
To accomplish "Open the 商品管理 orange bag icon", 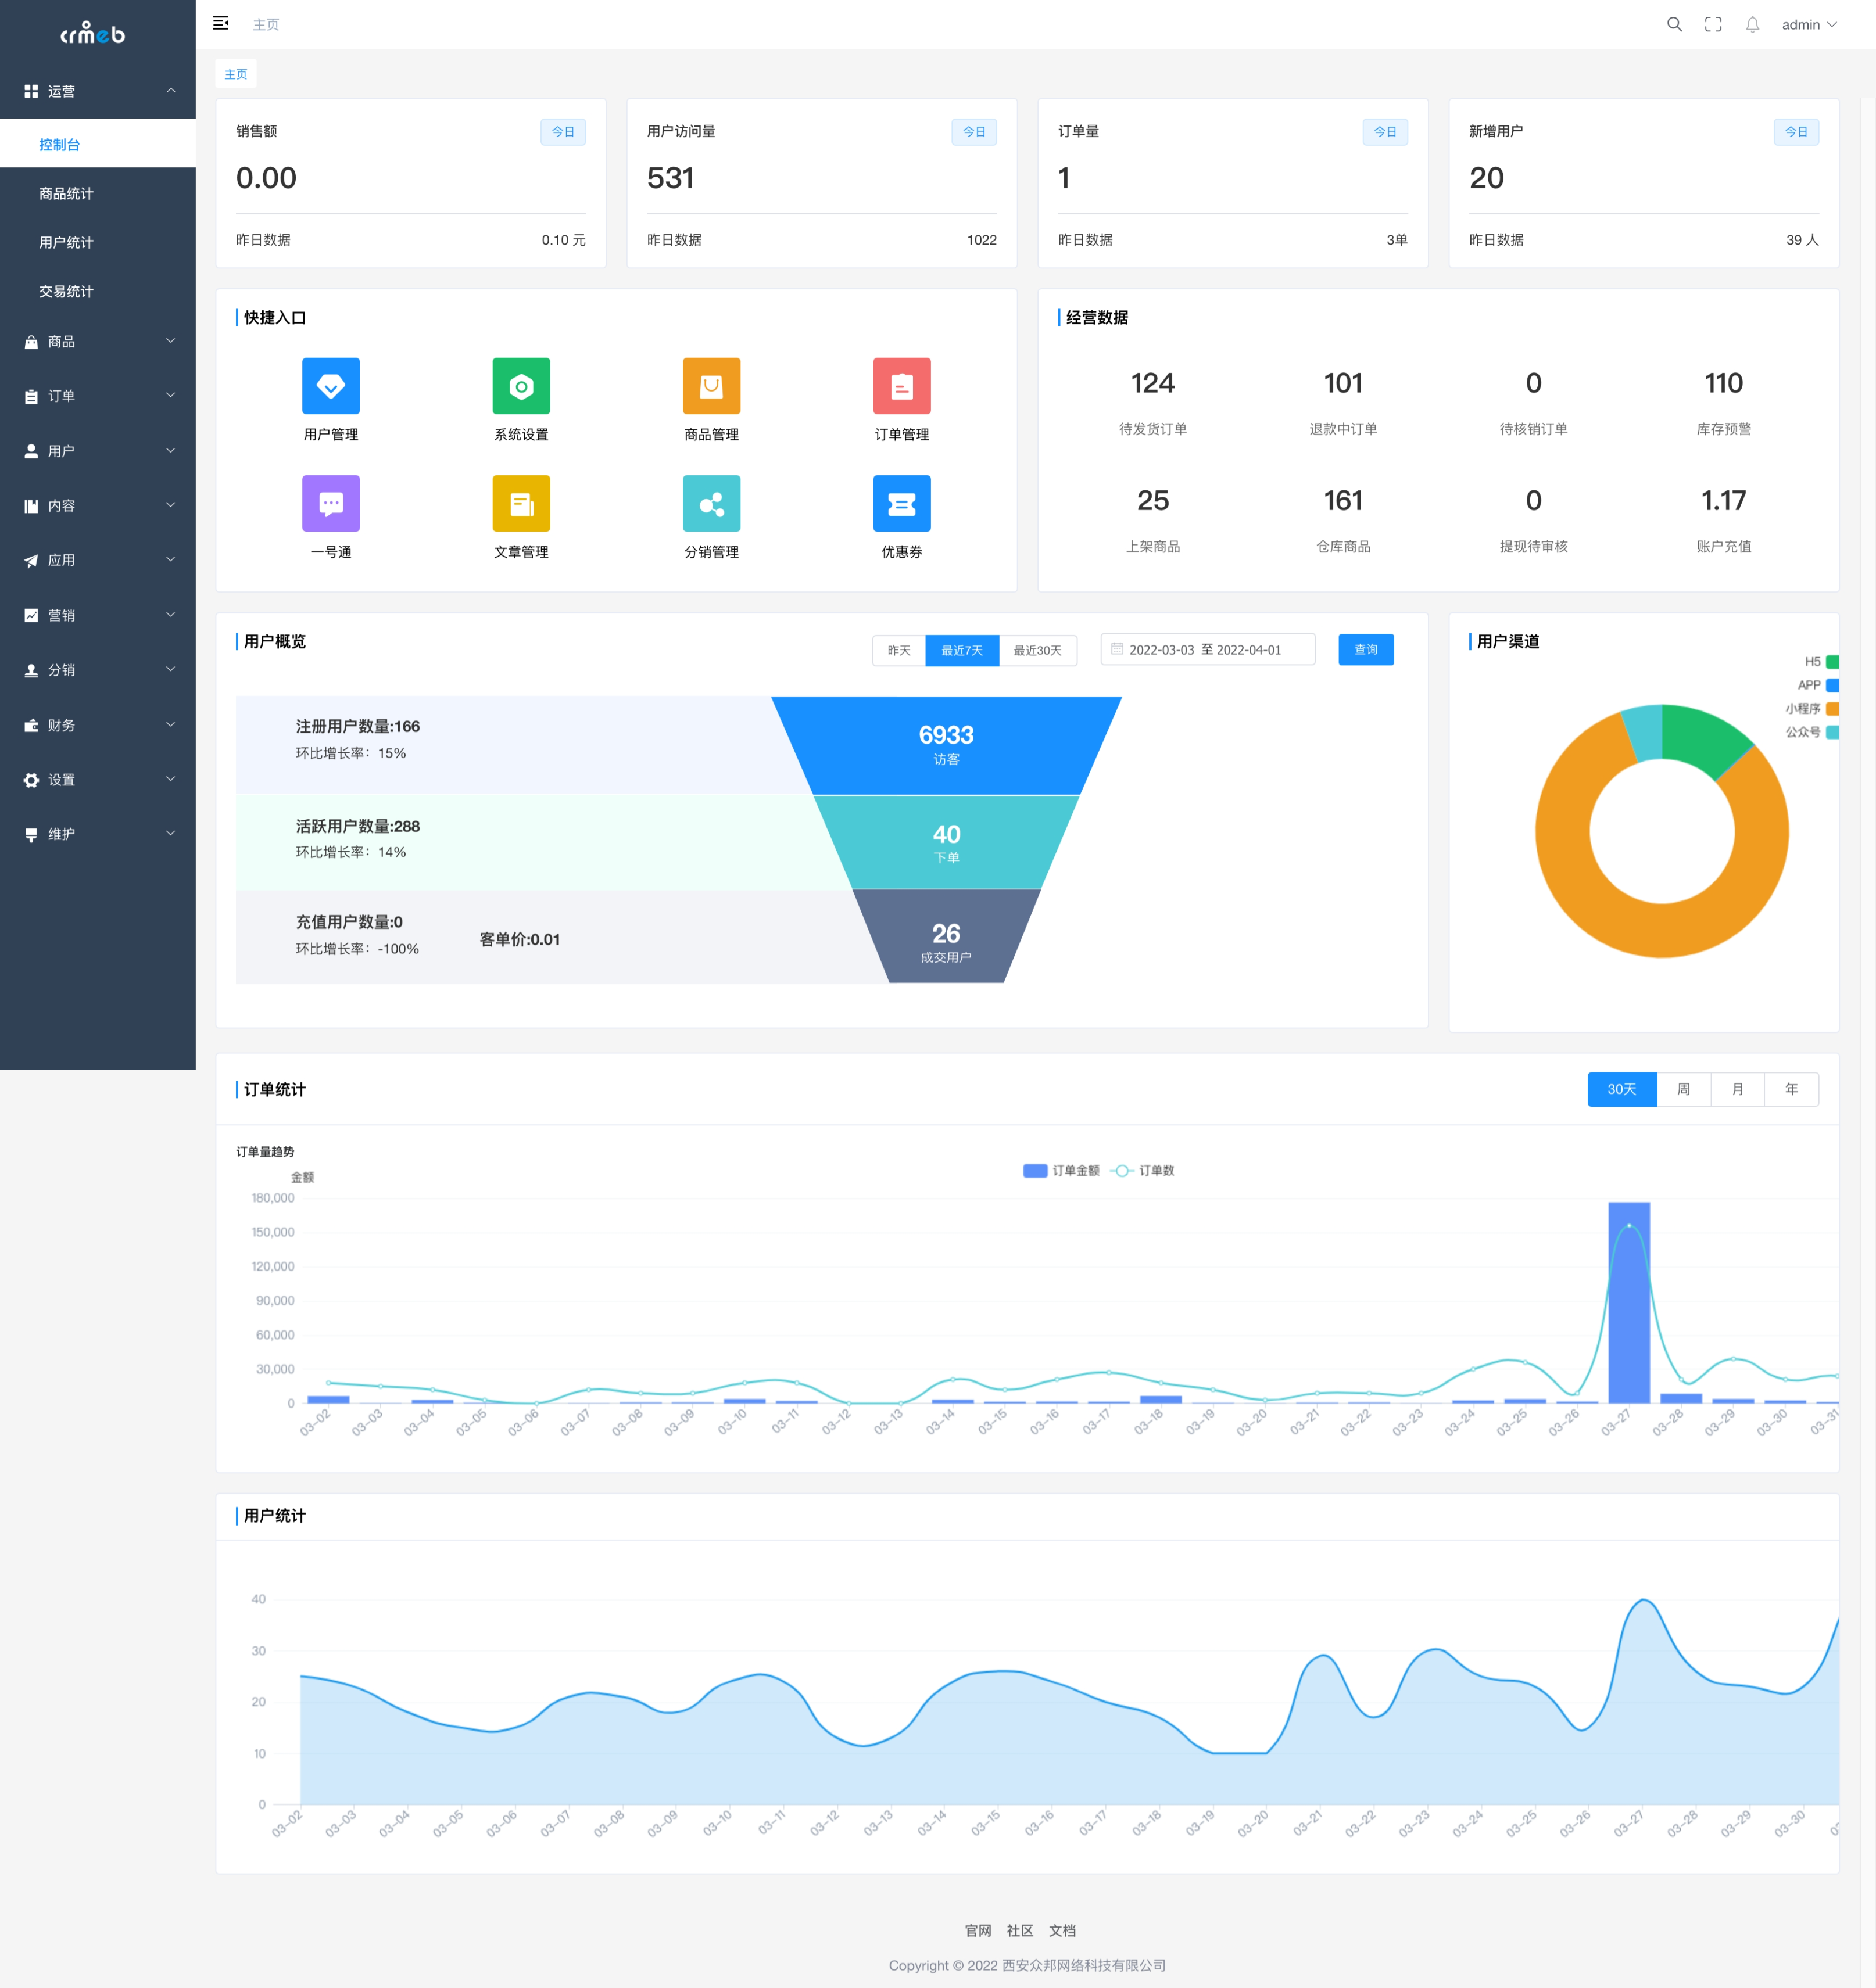I will point(711,386).
